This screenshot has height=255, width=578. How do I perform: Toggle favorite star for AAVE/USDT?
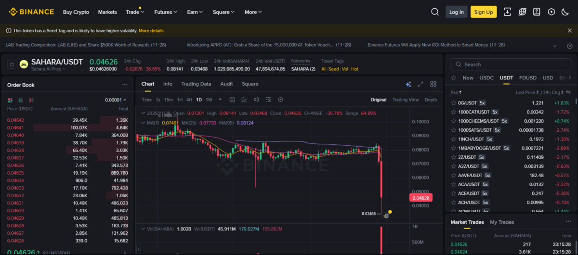453,175
